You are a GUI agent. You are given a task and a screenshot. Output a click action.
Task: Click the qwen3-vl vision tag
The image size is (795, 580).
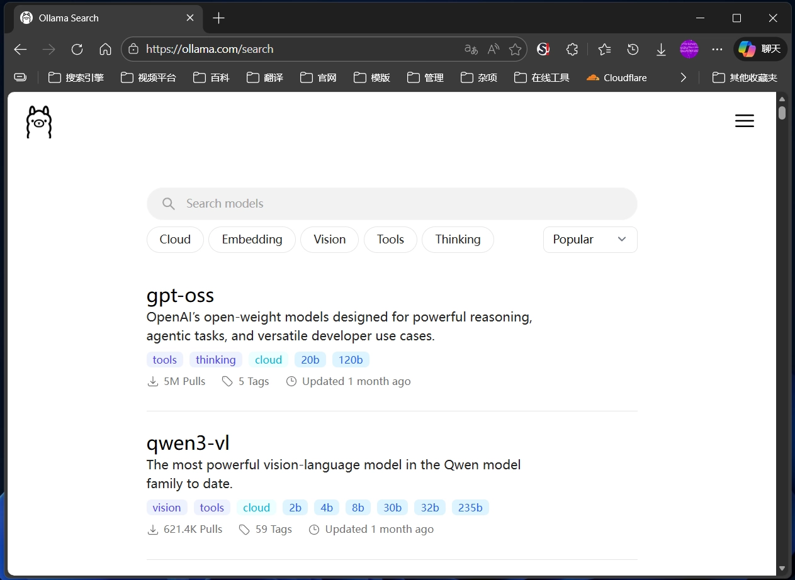167,508
